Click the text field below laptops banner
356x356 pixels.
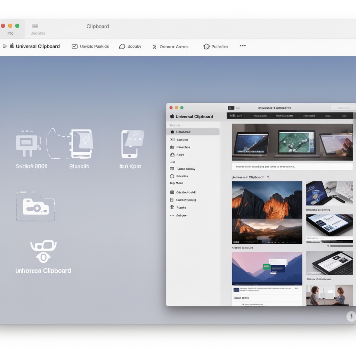pos(292,167)
